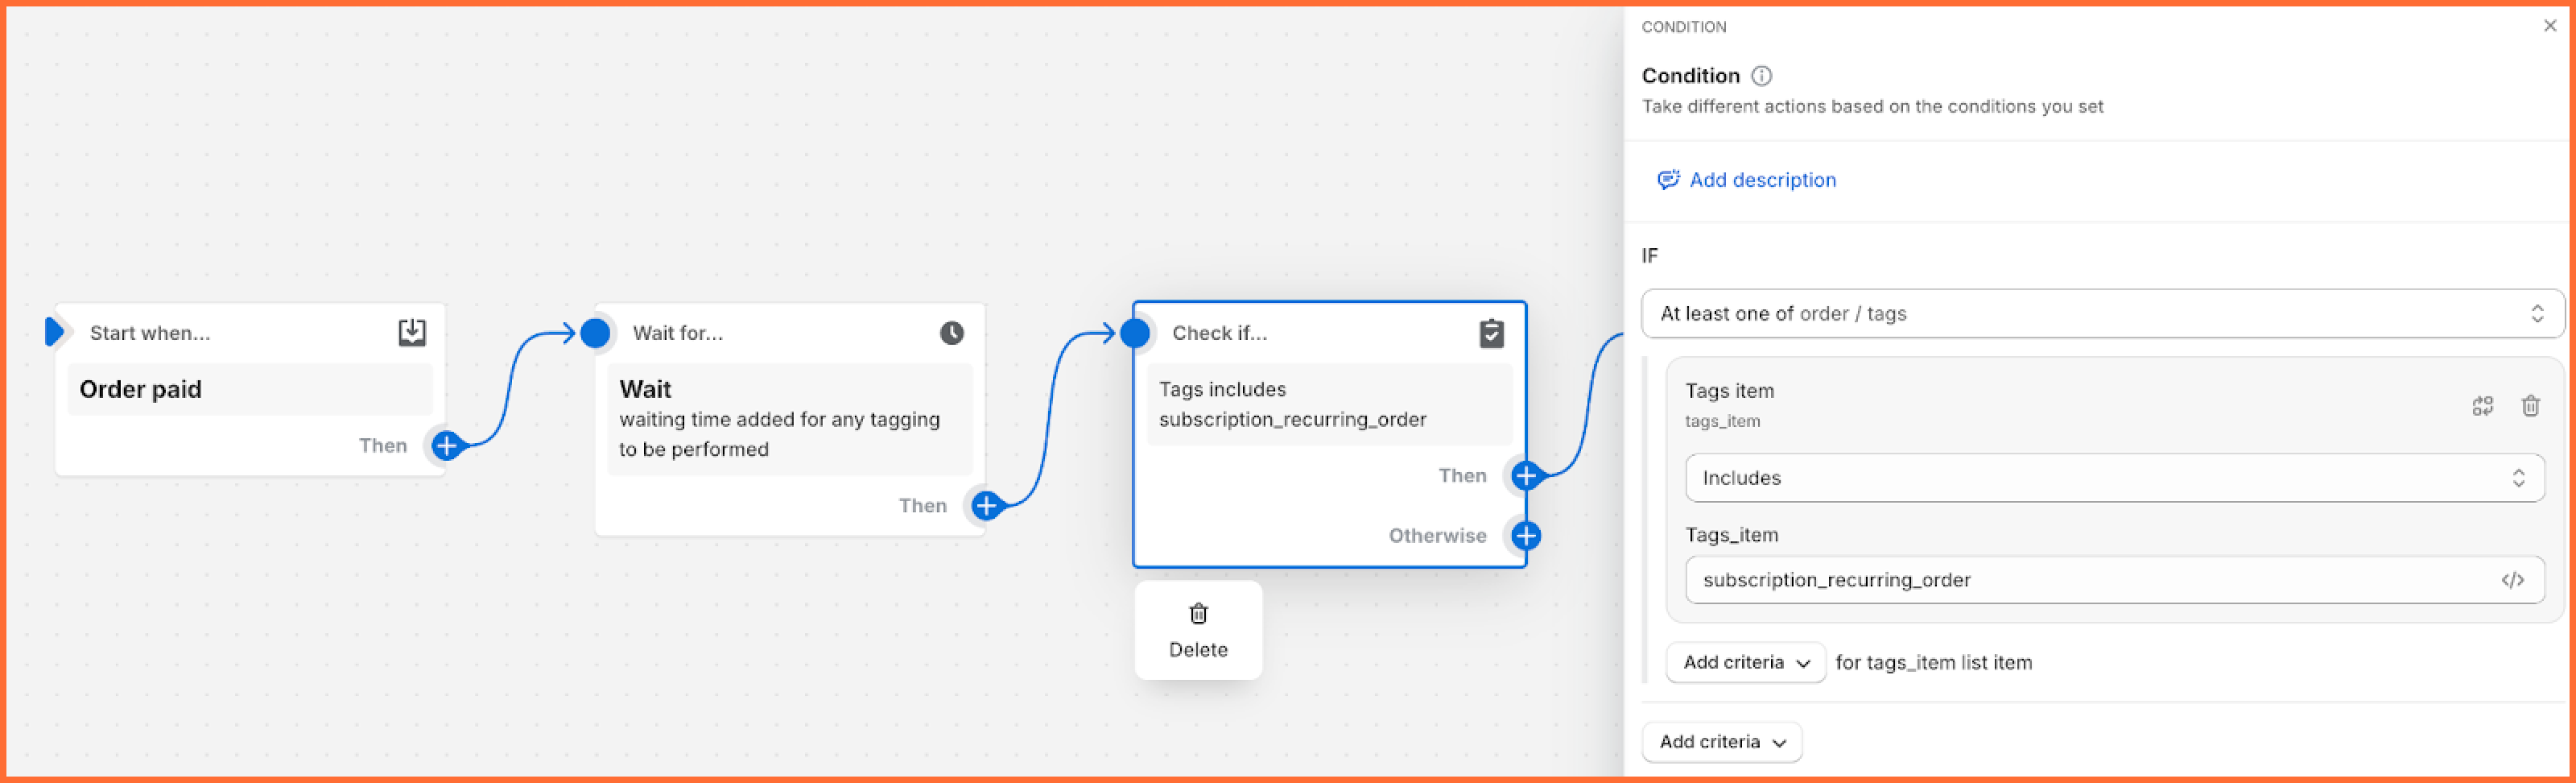The height and width of the screenshot is (783, 2576).
Task: Click the download icon on the Order paid node
Action: 411,333
